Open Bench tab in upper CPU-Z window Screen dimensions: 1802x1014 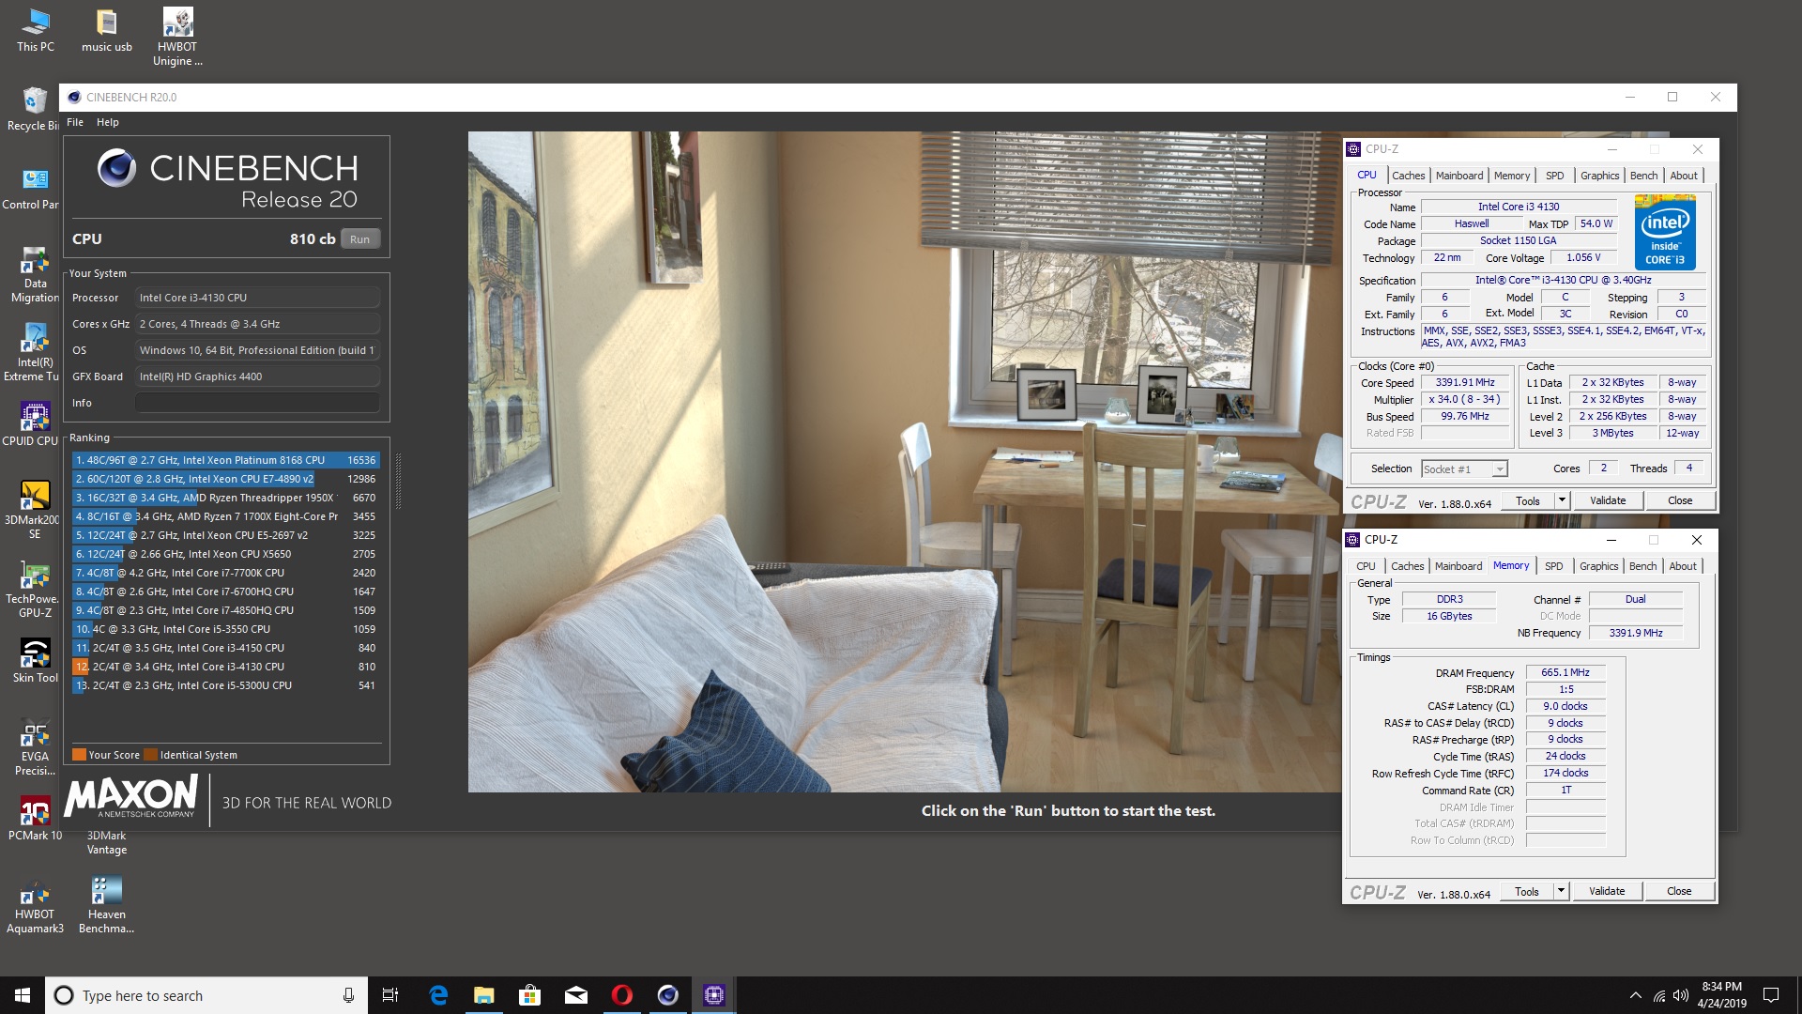1643,176
